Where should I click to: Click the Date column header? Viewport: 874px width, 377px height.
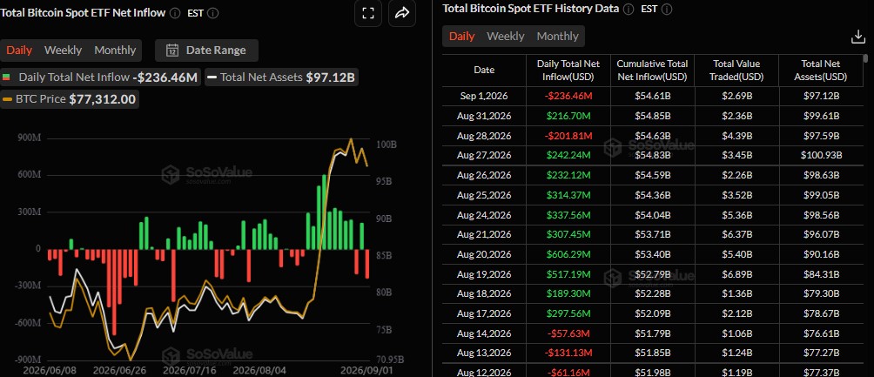[x=484, y=71]
